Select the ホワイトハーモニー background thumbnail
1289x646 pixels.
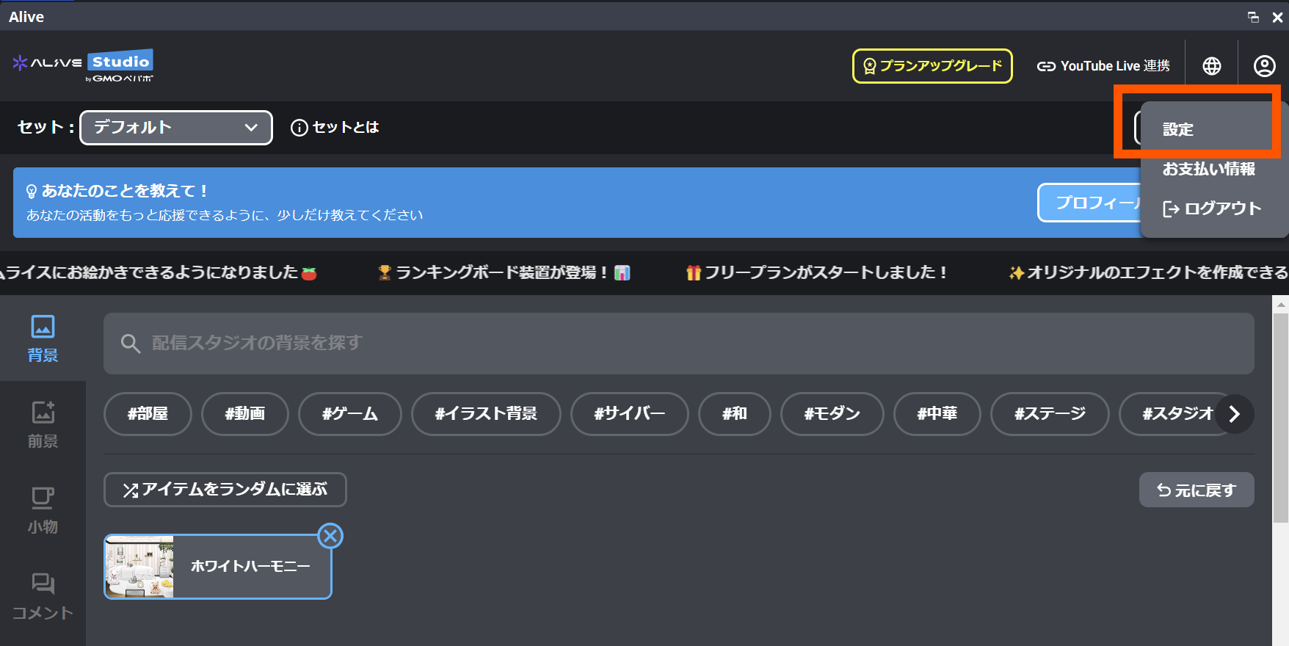(218, 567)
